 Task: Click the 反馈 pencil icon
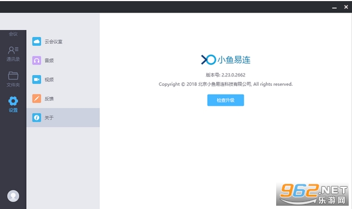37,99
